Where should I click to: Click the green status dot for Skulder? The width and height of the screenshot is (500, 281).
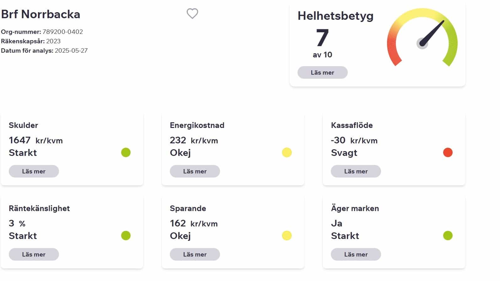pos(126,153)
